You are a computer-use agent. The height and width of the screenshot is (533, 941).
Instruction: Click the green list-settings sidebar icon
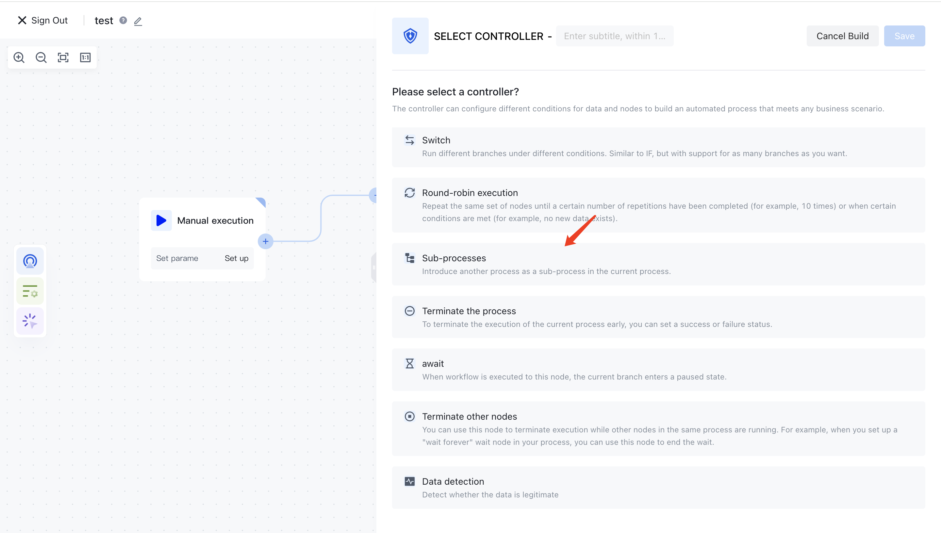click(x=30, y=291)
